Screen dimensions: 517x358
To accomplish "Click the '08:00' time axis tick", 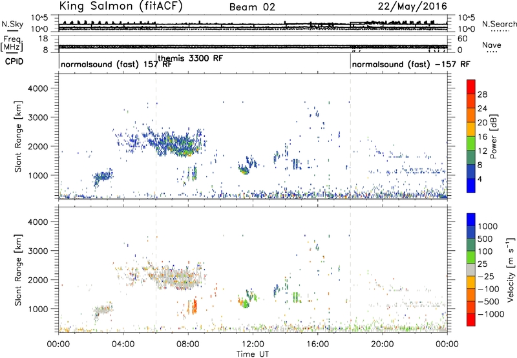I will pos(188,344).
